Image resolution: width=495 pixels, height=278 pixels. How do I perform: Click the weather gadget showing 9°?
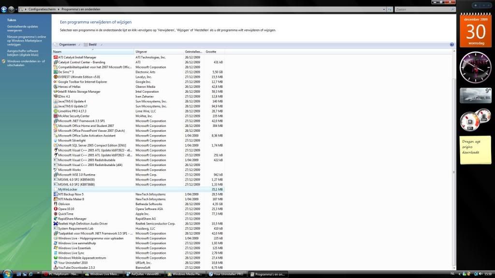(475, 95)
